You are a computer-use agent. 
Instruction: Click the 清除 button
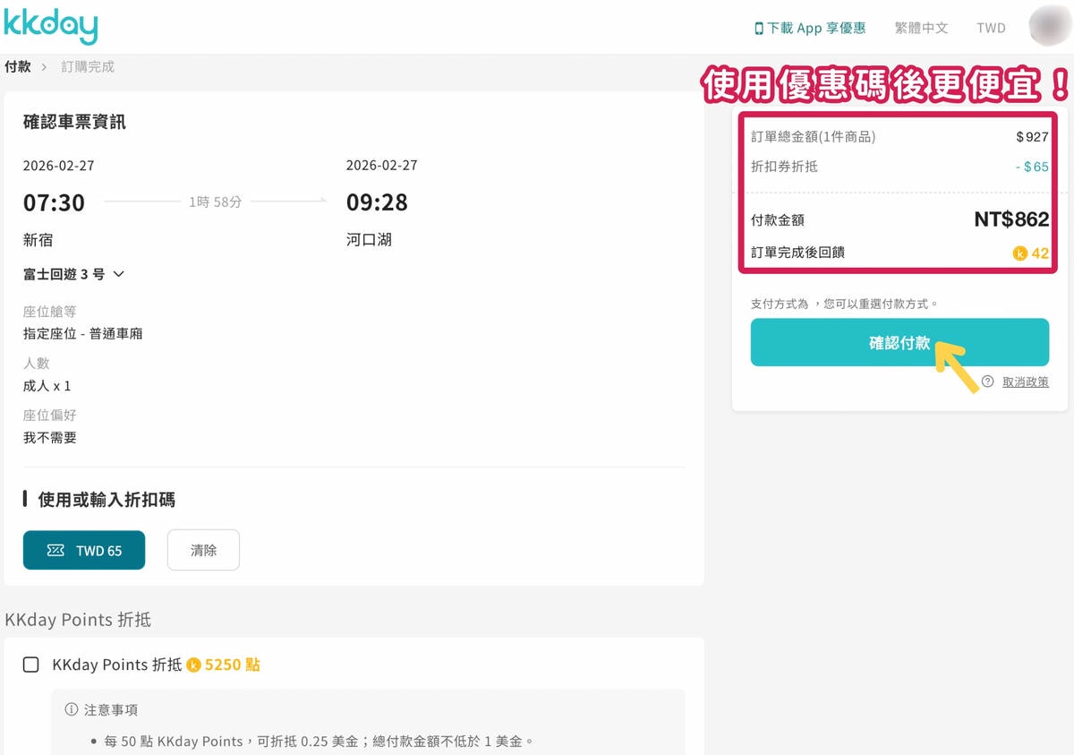click(203, 550)
